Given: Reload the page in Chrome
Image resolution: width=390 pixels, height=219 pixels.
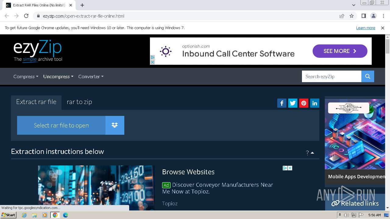Looking at the screenshot, I should point(26,16).
